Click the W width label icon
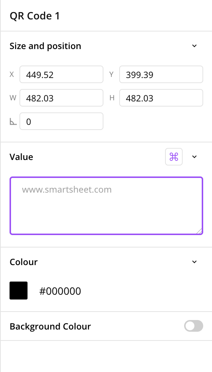Screen dimensions: 212x372 12,98
